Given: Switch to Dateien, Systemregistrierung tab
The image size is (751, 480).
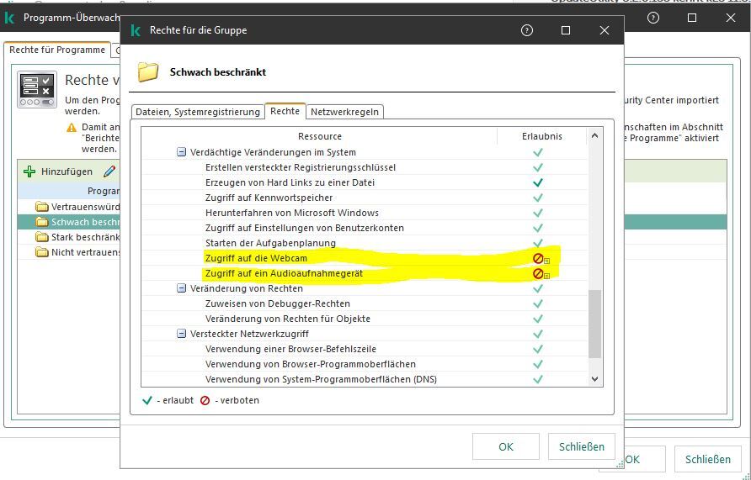Looking at the screenshot, I should 197,111.
